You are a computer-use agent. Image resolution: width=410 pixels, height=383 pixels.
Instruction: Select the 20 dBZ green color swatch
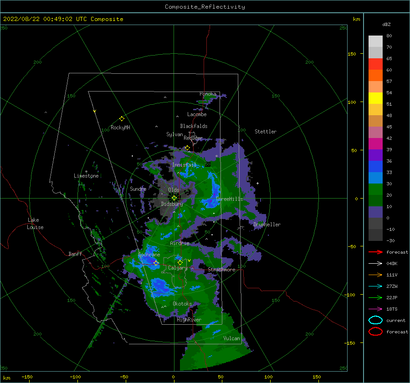[375, 189]
